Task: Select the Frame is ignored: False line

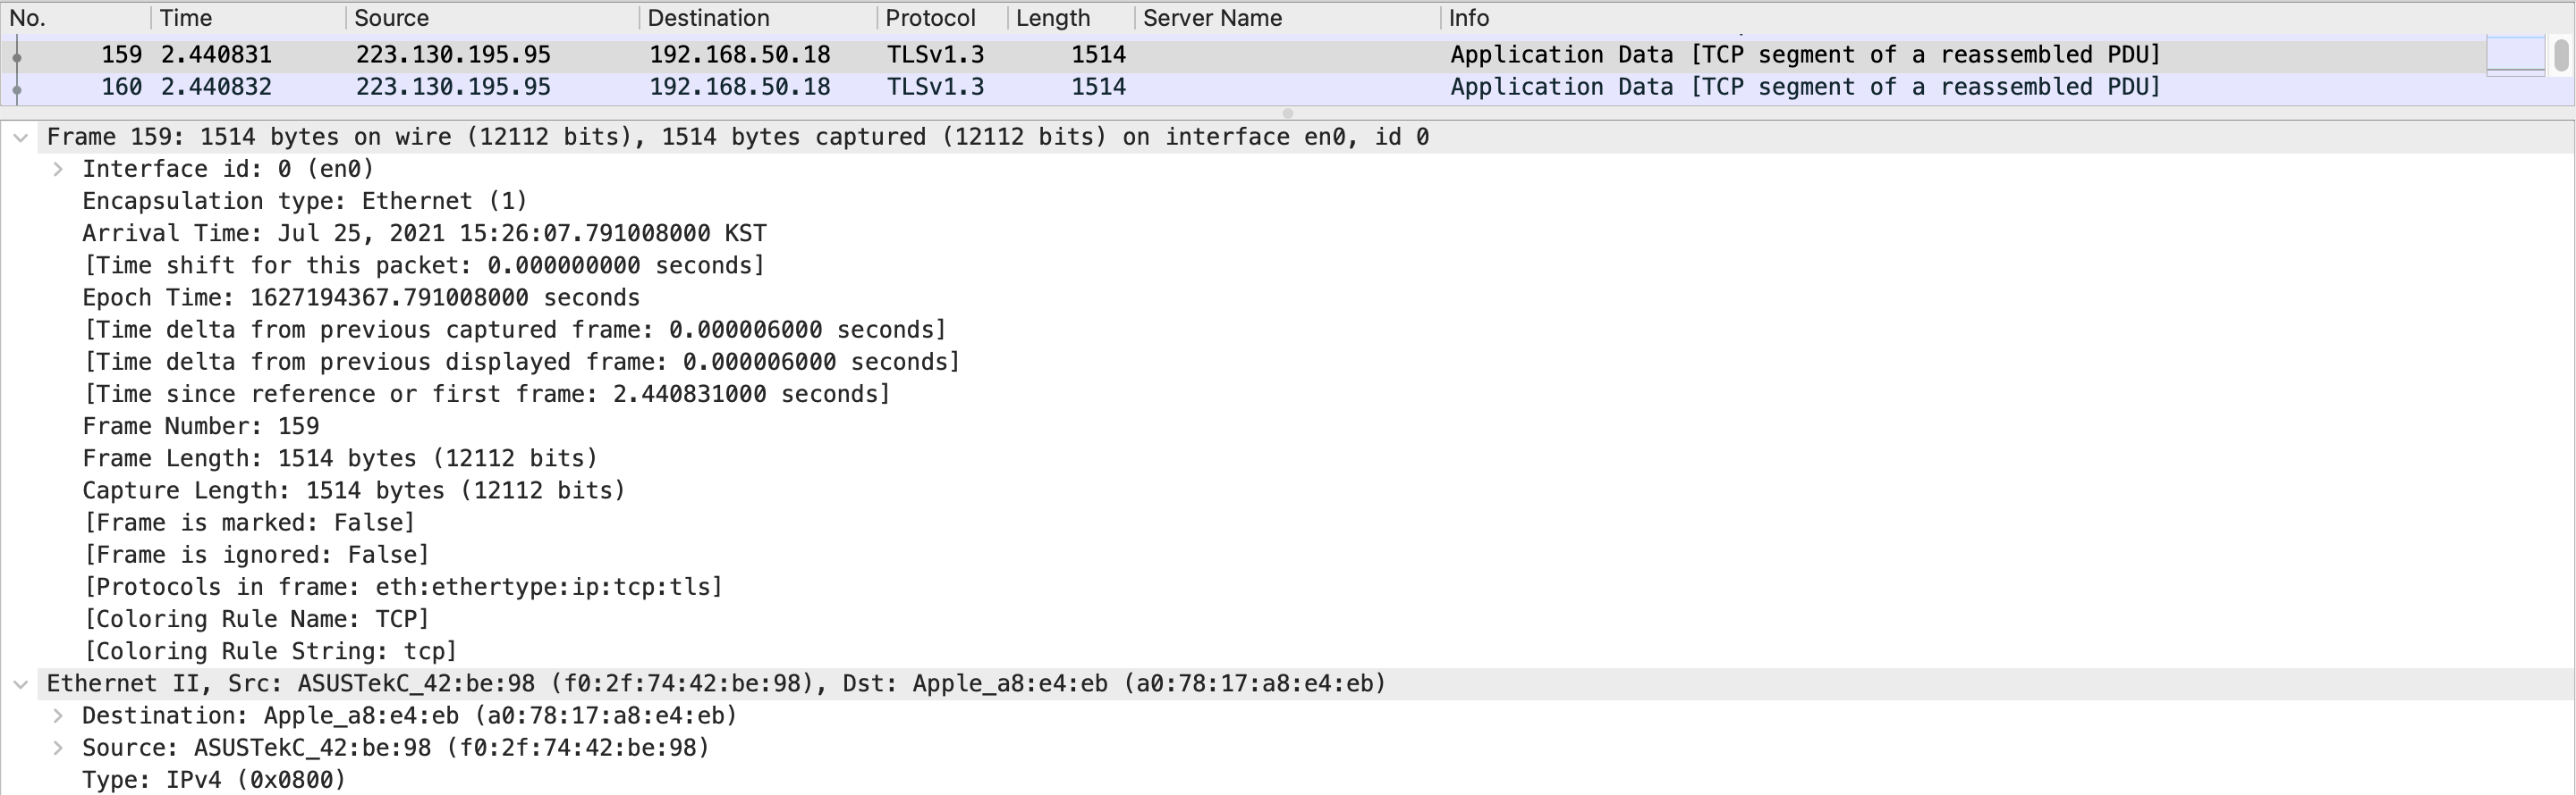Action: pyautogui.click(x=256, y=555)
